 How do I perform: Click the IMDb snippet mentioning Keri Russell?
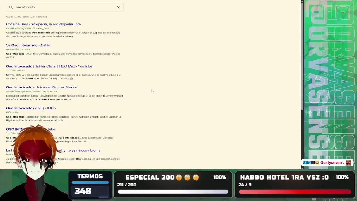(64, 119)
